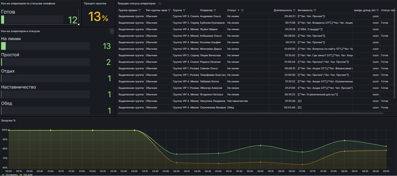Click the Текущие статусы операторов panel title
Screen dimensions: 397x176
[137, 4]
